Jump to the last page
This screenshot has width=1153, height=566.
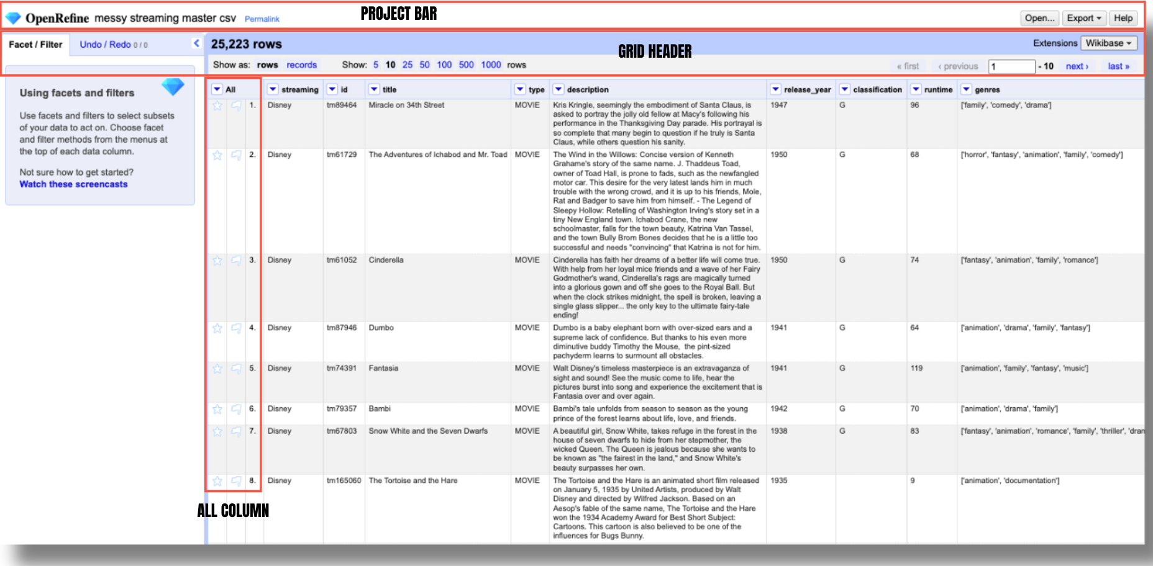click(x=1119, y=66)
